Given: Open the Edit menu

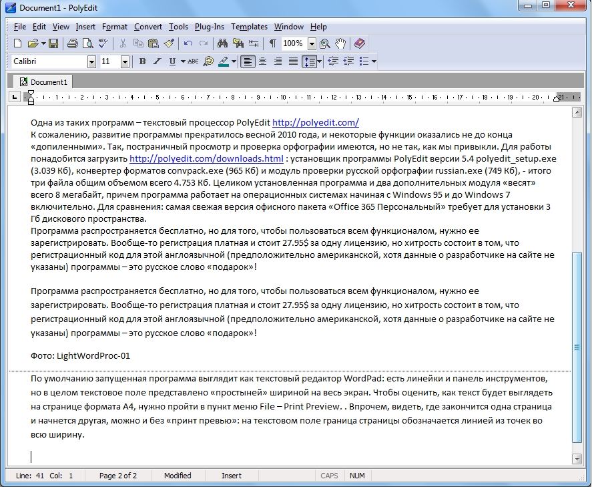Looking at the screenshot, I should (x=39, y=27).
